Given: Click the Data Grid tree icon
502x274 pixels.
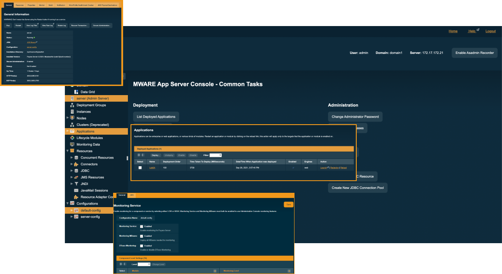Looking at the screenshot, I should 76,92.
